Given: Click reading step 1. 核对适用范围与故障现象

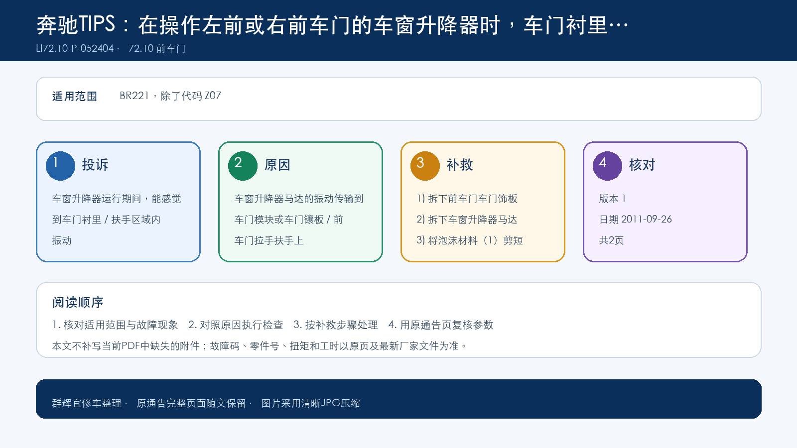Looking at the screenshot, I should [x=115, y=325].
